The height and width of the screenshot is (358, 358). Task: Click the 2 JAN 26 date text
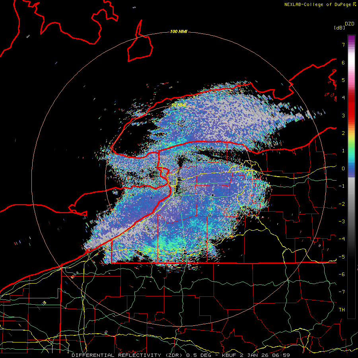pyautogui.click(x=255, y=355)
